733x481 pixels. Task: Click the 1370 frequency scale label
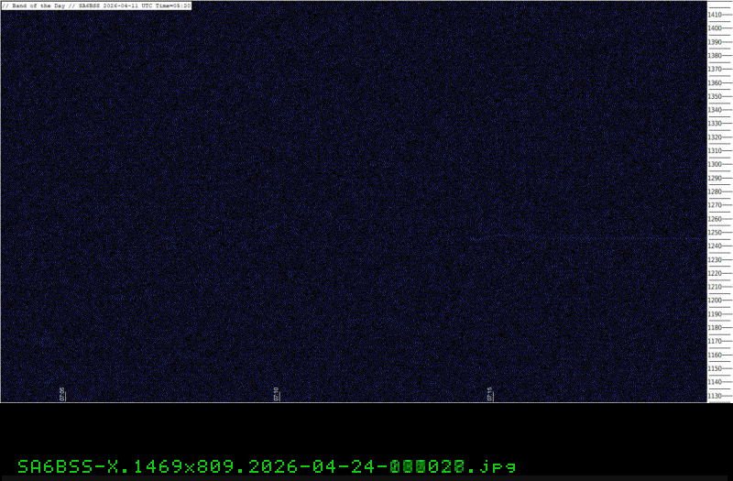pyautogui.click(x=715, y=70)
